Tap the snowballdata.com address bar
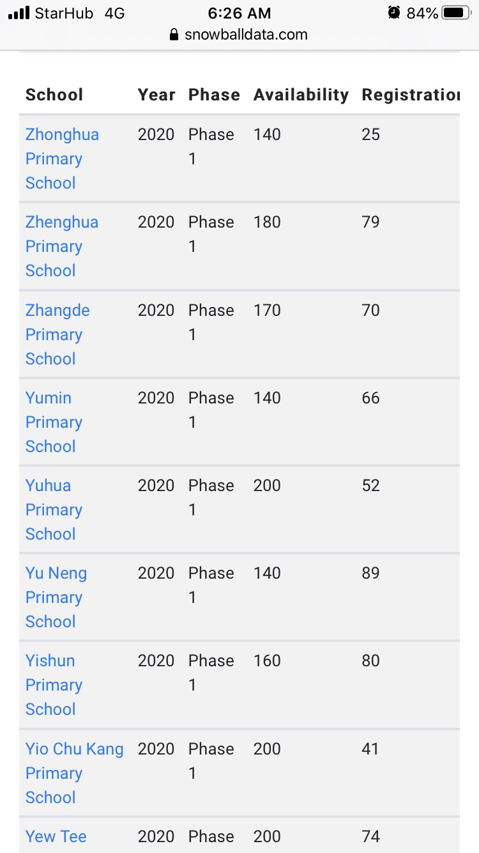This screenshot has height=853, width=479. [x=246, y=35]
